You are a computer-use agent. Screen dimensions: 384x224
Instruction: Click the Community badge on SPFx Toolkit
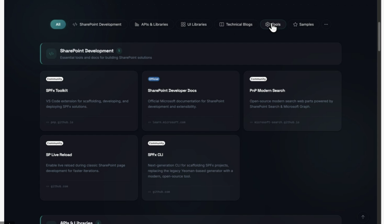point(55,79)
